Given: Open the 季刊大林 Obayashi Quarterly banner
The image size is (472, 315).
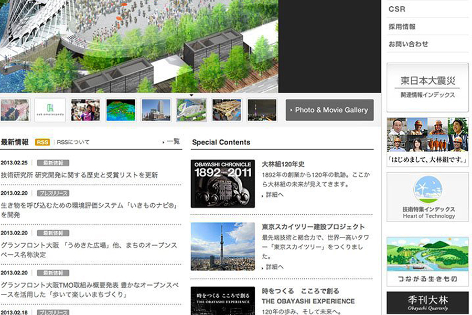Looking at the screenshot, I should pyautogui.click(x=427, y=303).
